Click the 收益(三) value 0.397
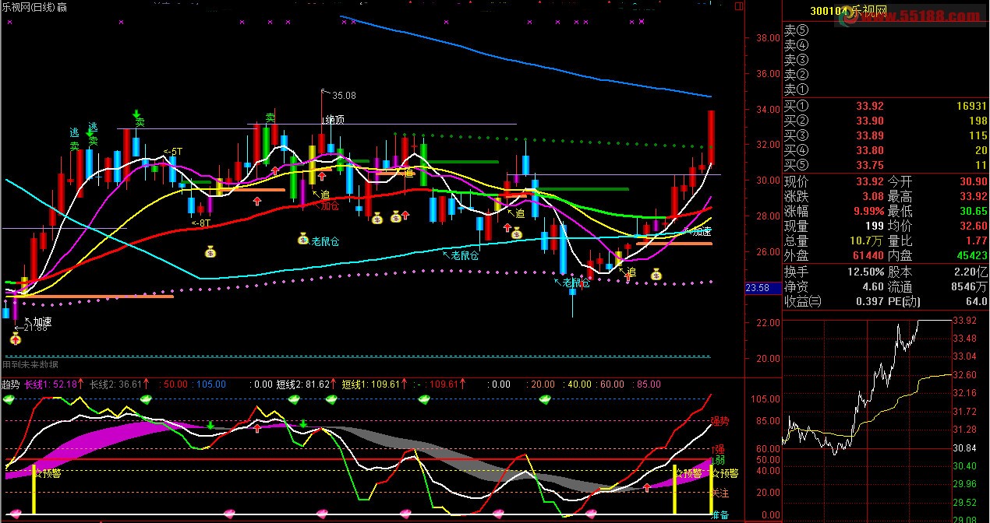Screen dimensions: 990x523 click(870, 301)
